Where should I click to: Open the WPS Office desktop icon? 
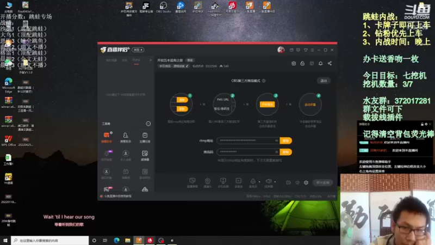8,141
